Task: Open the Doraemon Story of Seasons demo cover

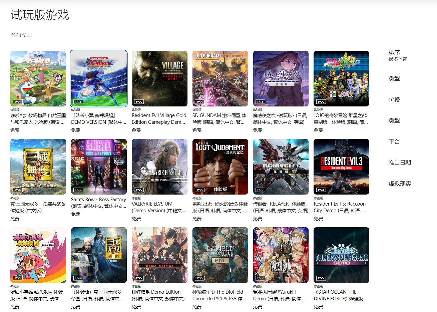Action: point(38,78)
